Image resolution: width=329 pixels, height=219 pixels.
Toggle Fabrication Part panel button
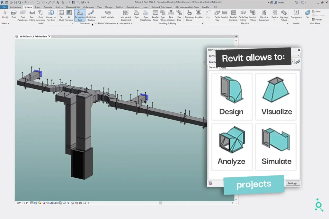(x=80, y=15)
